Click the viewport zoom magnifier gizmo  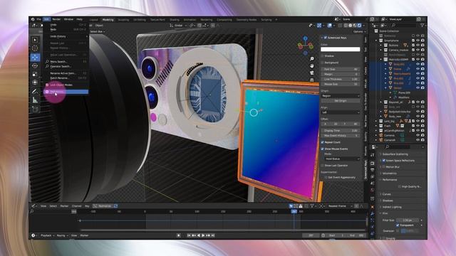312,59
